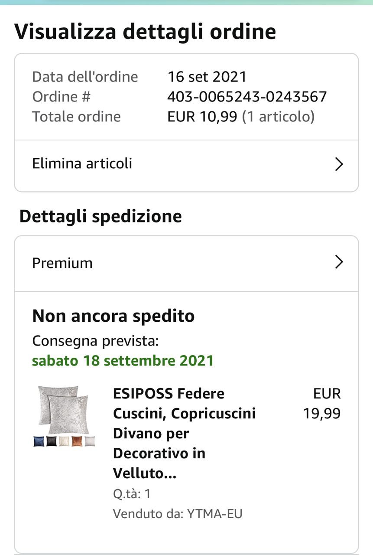
Task: Tap the cream cushion color swatch
Action: click(x=64, y=441)
